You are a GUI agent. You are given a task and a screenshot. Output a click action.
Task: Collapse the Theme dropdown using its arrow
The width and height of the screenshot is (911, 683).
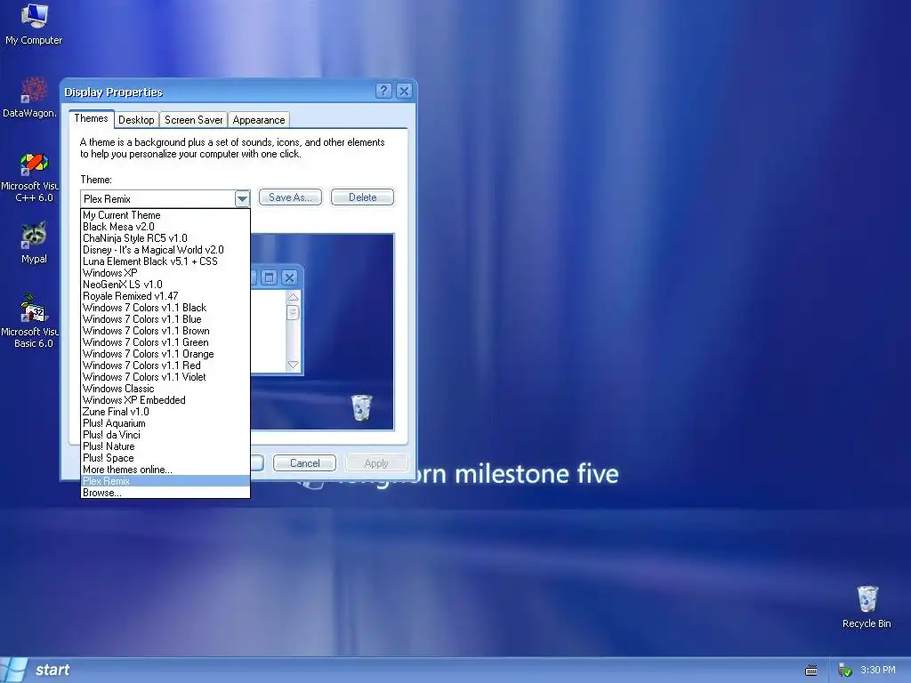coord(242,198)
